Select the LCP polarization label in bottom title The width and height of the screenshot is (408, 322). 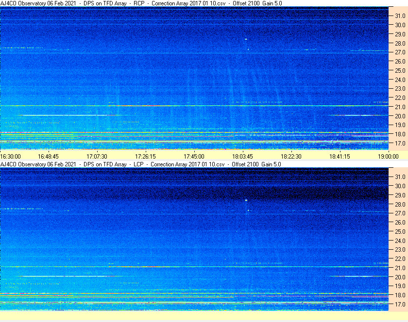(x=138, y=164)
